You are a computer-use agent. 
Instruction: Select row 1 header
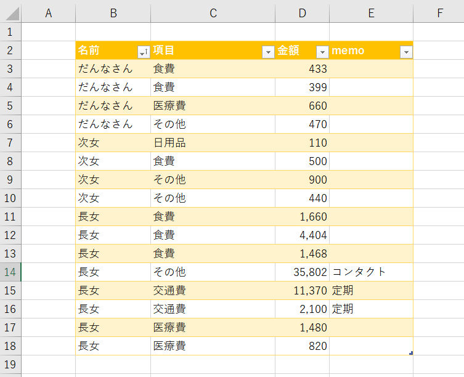(10, 31)
